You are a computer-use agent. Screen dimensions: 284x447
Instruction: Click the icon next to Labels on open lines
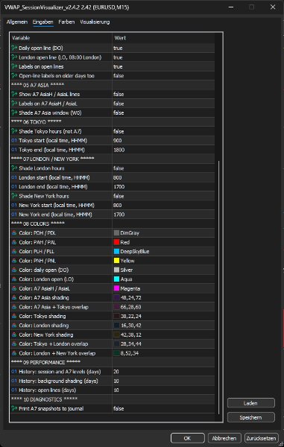[x=14, y=67]
